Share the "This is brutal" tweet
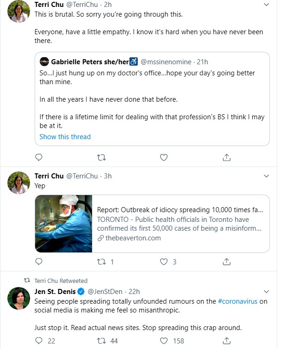This screenshot has width=281, height=349. [x=226, y=157]
